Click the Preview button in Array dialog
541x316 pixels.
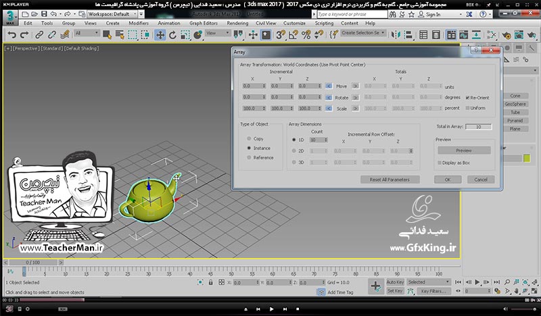(464, 151)
